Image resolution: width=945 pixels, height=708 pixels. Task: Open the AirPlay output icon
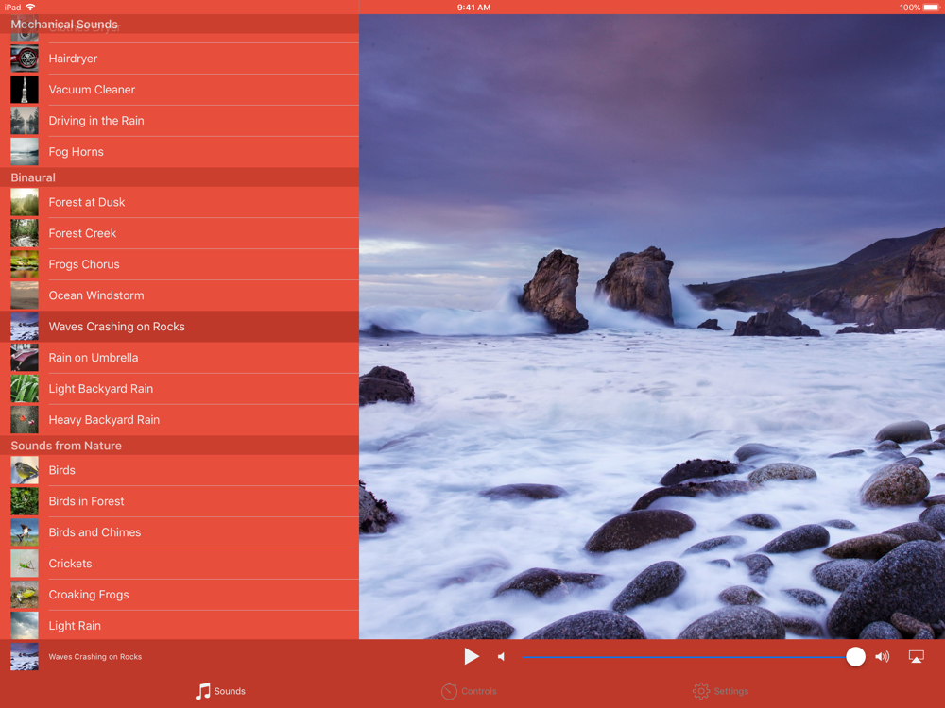coord(916,657)
